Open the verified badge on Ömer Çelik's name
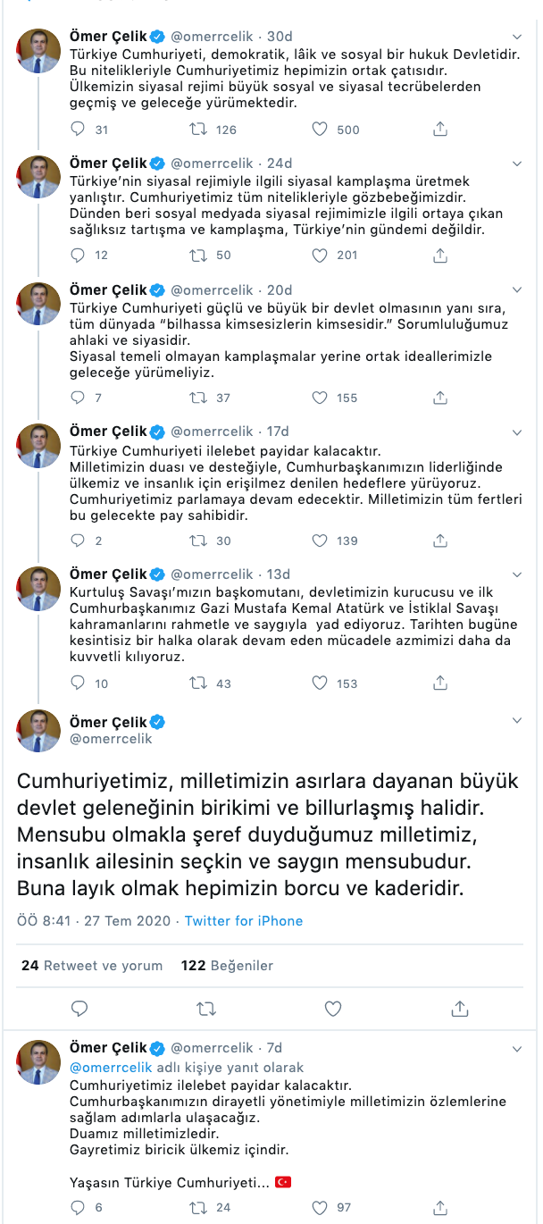Image resolution: width=543 pixels, height=1224 pixels. click(157, 722)
